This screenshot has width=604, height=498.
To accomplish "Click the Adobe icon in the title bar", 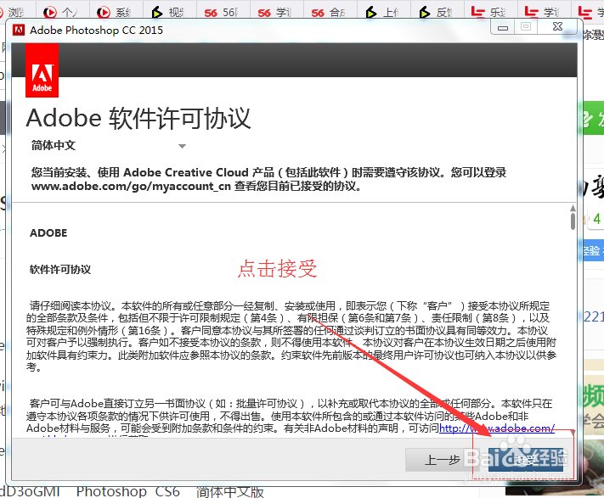I will point(19,30).
